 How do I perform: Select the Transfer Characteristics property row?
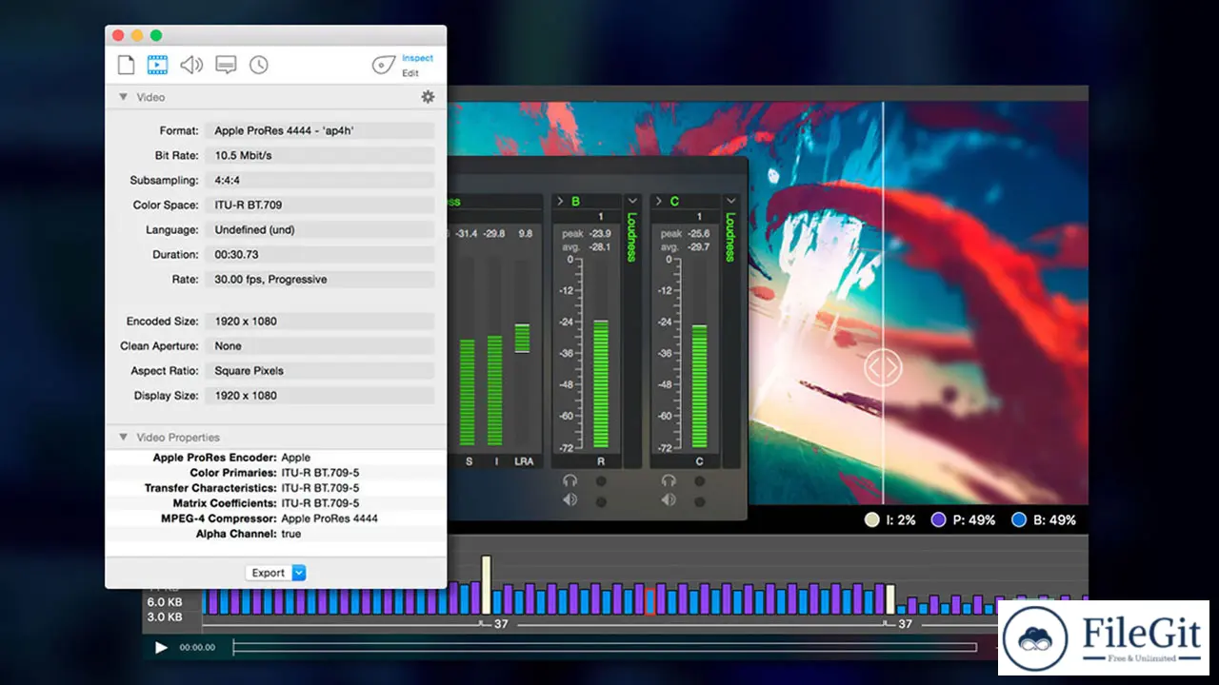pyautogui.click(x=276, y=488)
